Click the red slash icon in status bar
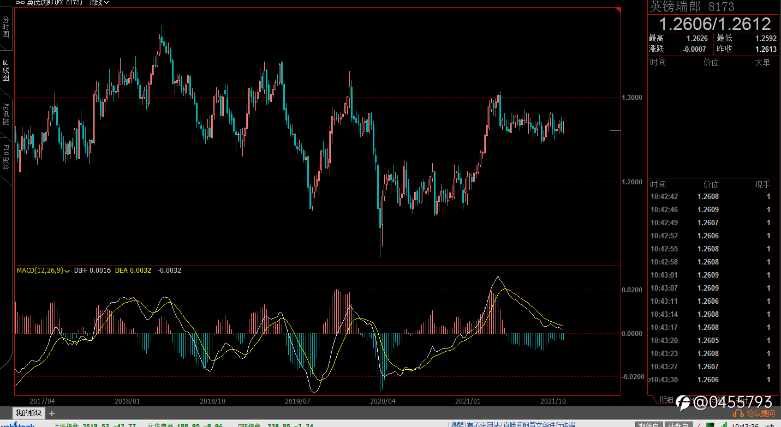The image size is (781, 427). 699,425
